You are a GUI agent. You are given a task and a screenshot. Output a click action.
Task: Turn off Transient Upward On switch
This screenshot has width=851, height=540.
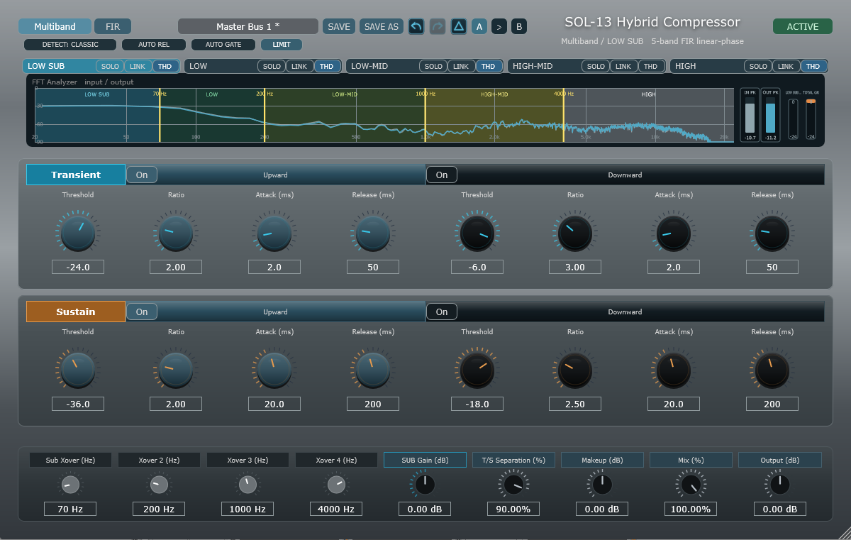tap(142, 175)
